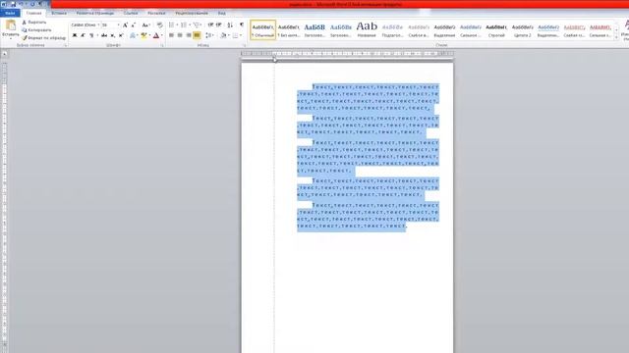Click the numbered list icon
The height and width of the screenshot is (353, 629).
click(x=184, y=25)
